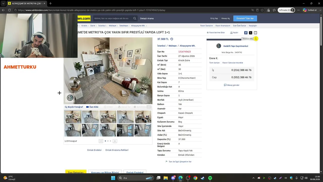Click the InPrivate profile button
323x182 pixels.
[286, 10]
